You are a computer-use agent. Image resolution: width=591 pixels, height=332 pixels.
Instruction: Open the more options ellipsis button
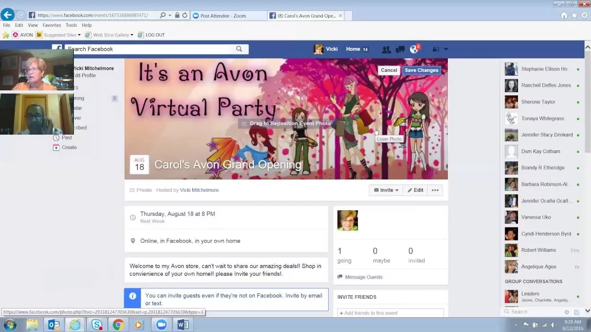435,190
